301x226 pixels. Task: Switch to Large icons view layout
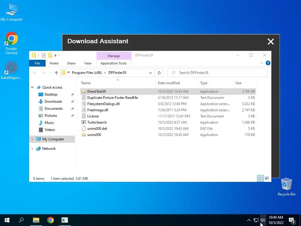point(267,179)
